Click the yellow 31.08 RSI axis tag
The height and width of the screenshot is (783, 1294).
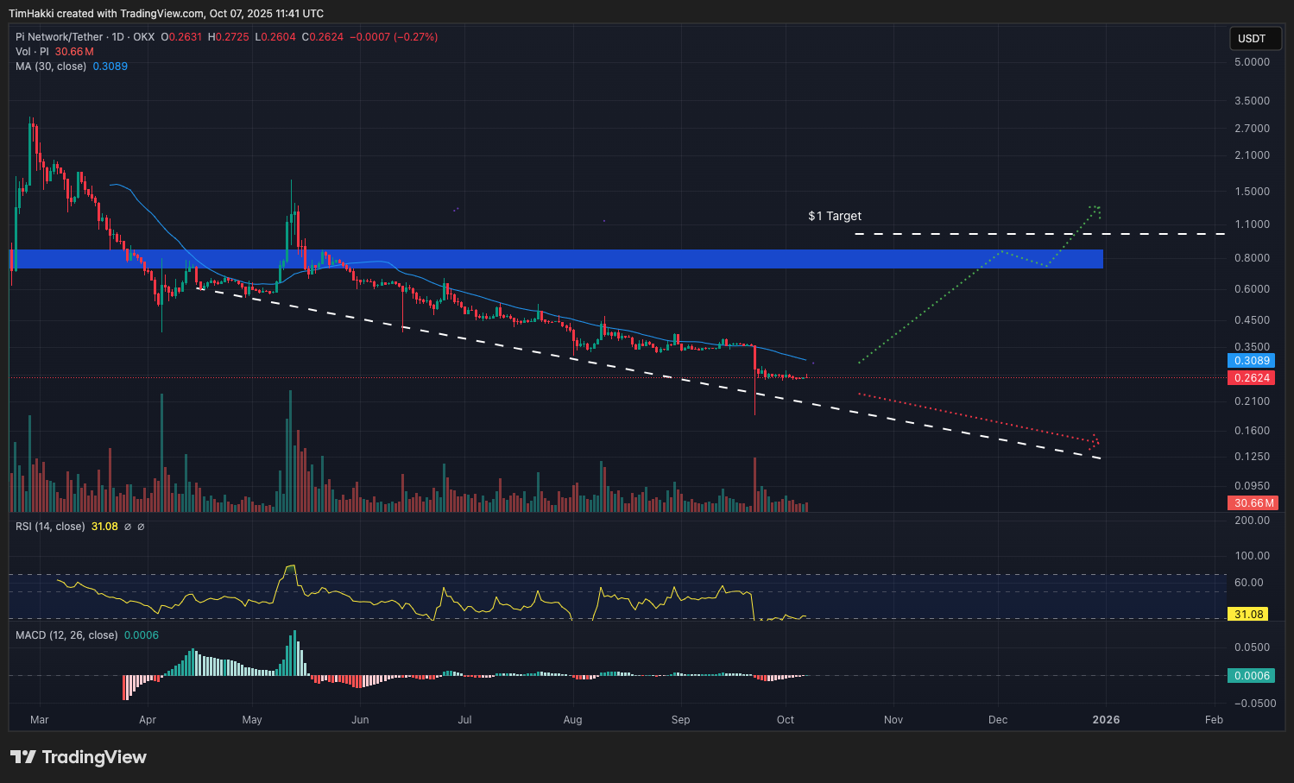click(1248, 615)
